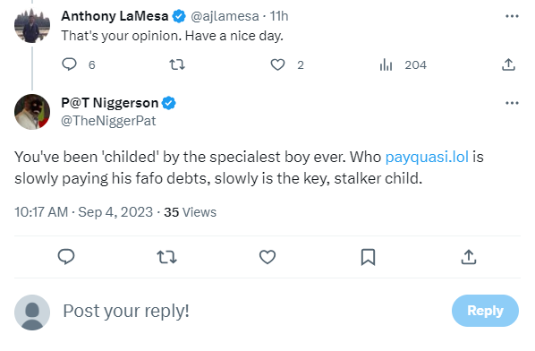Share the main tweet via the upload icon
The image size is (535, 351).
(x=469, y=257)
